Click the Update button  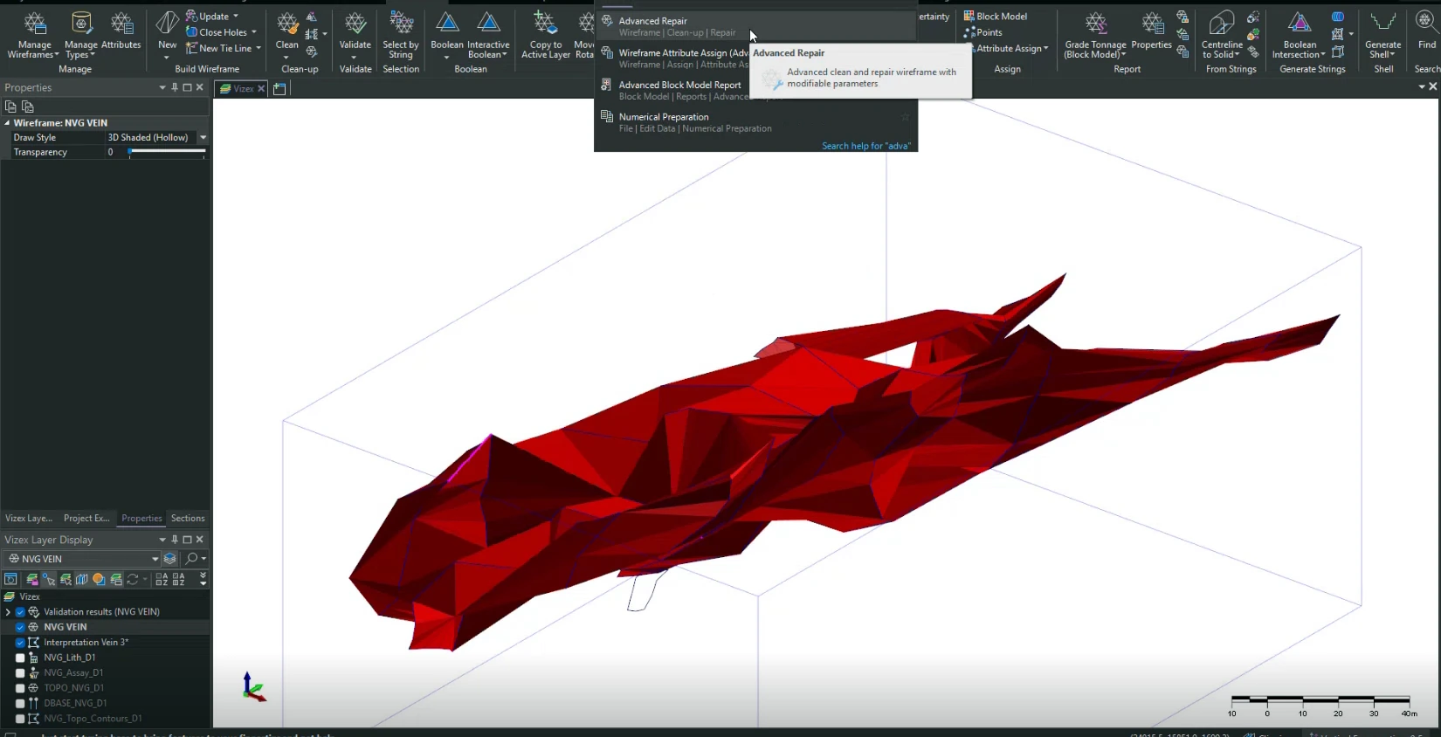pyautogui.click(x=207, y=17)
